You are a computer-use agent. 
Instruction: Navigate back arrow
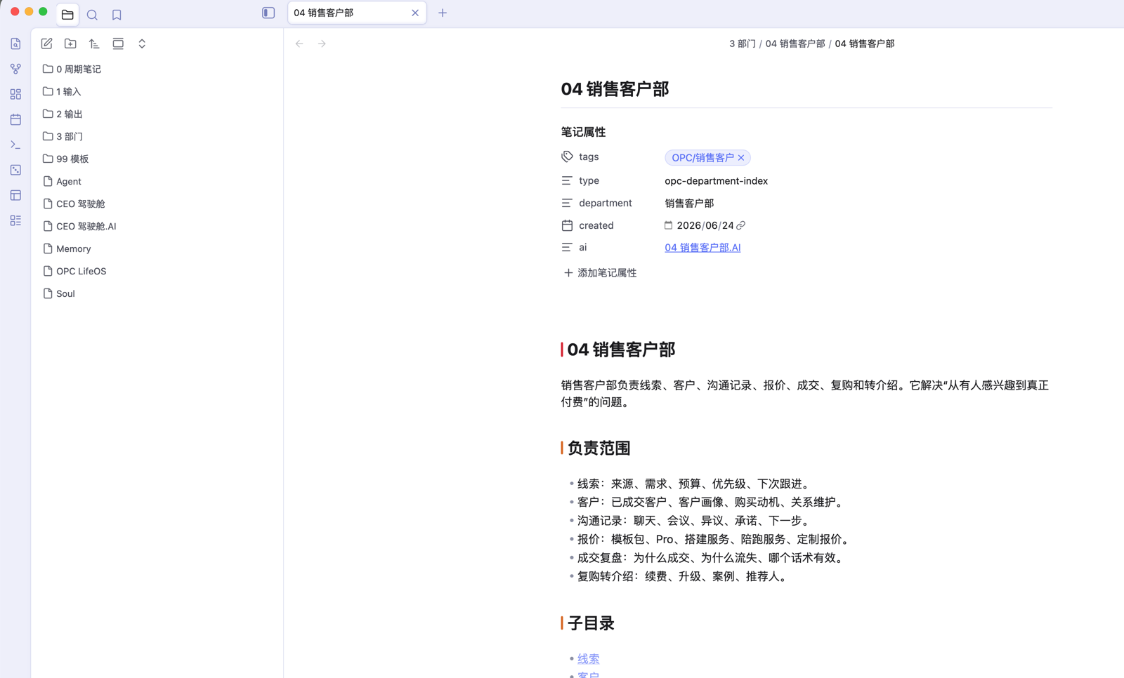299,44
